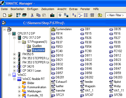Open the Bearbeiten menu
Image resolution: width=126 pixels, height=98 pixels.
click(17, 9)
